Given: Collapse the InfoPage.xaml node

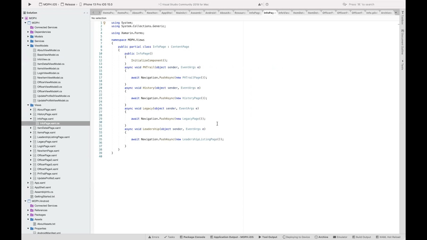Looking at the screenshot, I should click(x=31, y=119).
